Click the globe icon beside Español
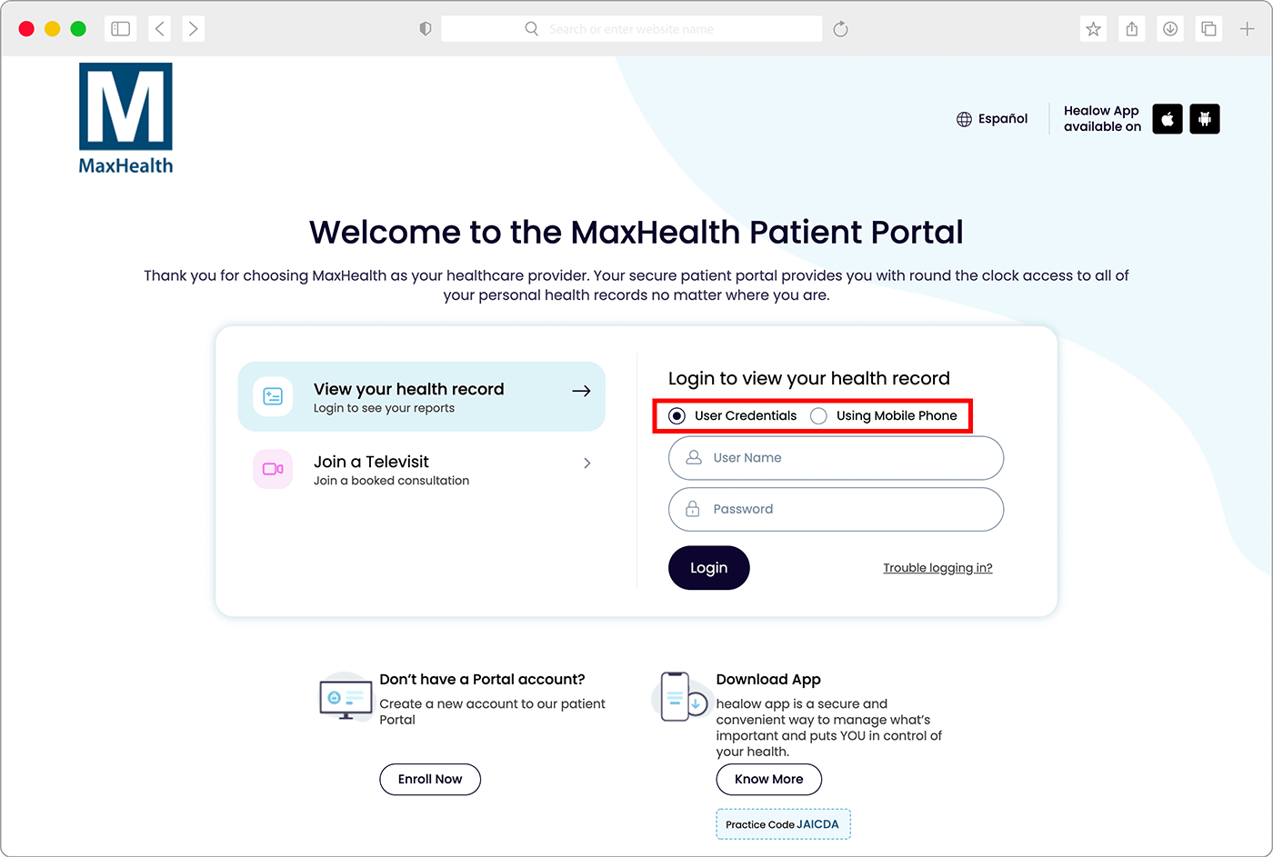Screen dimensions: 1273x857 tap(964, 119)
